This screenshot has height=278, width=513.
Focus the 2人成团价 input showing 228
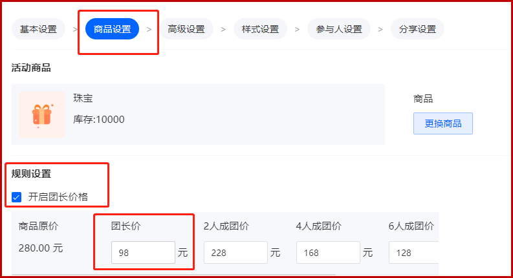click(x=235, y=253)
